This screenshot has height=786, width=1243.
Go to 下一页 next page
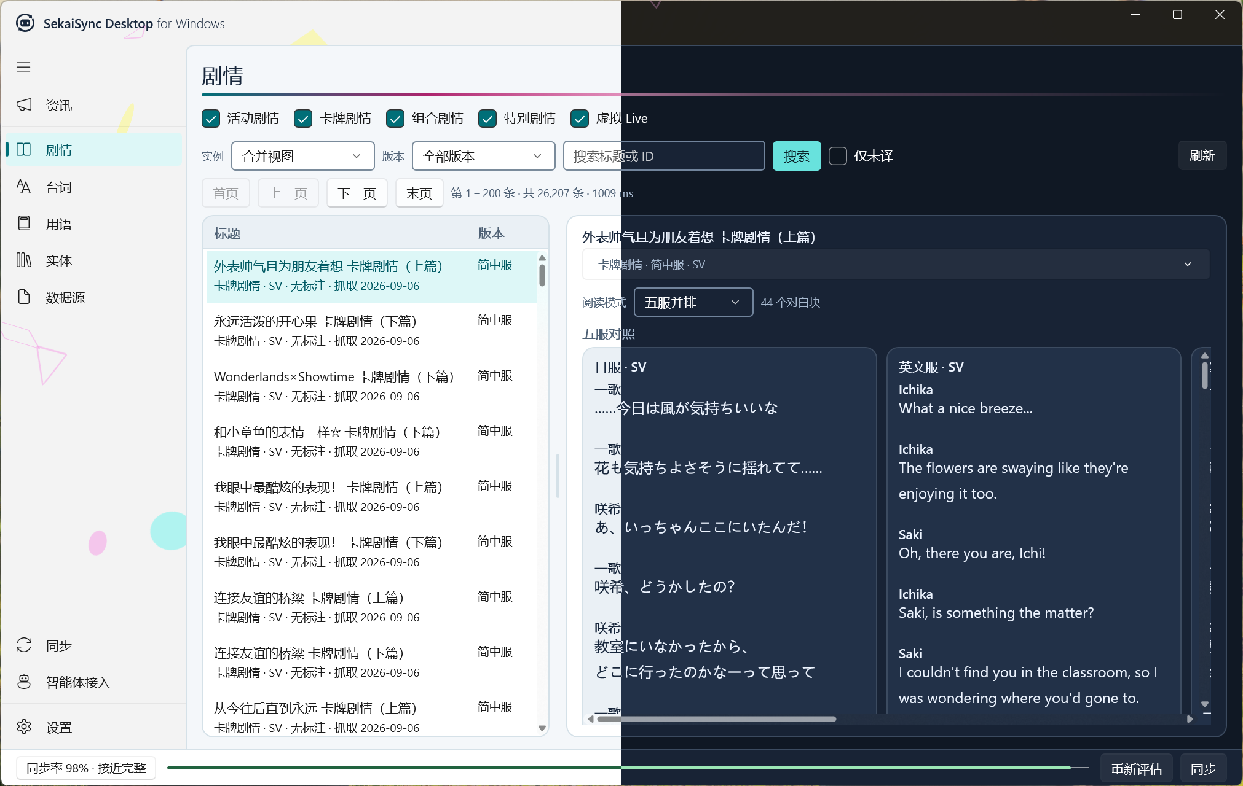point(357,193)
